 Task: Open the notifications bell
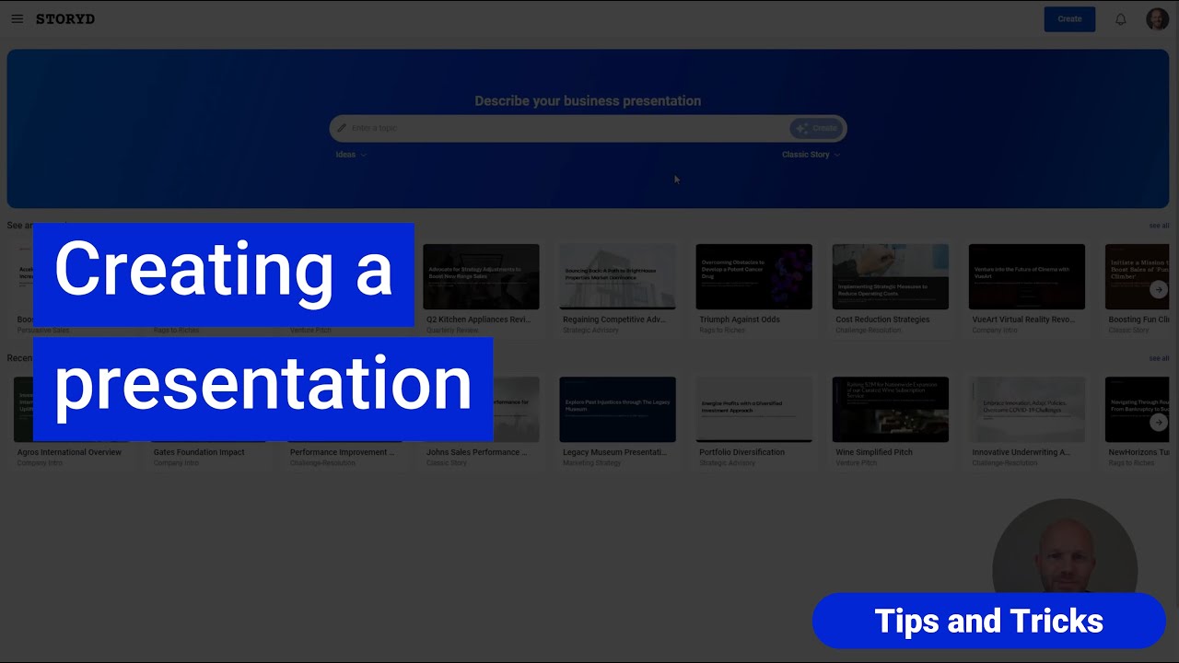click(x=1121, y=19)
